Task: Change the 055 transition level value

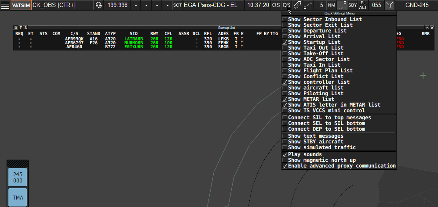Action: tap(376, 5)
